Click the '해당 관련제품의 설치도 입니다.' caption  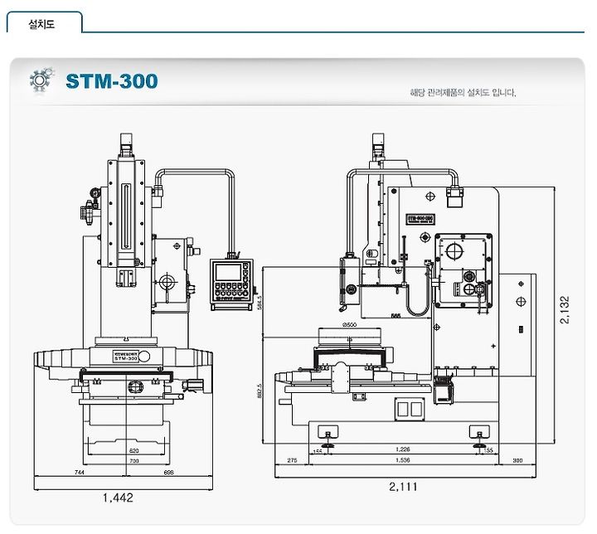click(463, 93)
